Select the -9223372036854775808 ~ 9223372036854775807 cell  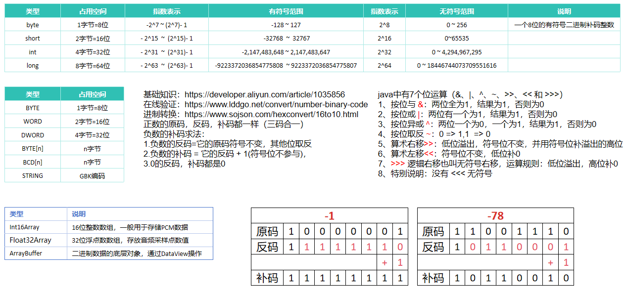[x=286, y=65]
